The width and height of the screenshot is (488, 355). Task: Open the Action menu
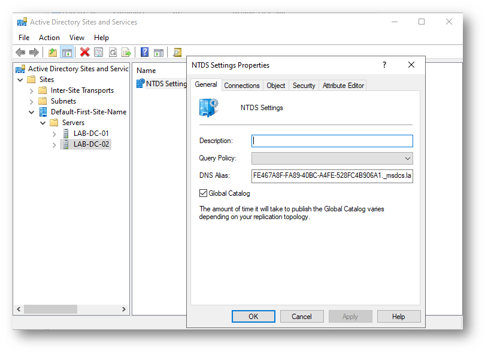(x=49, y=38)
